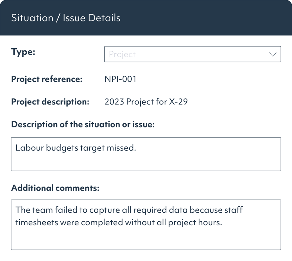This screenshot has width=292, height=261.
Task: Click the 'Type:' field label
Action: point(23,52)
